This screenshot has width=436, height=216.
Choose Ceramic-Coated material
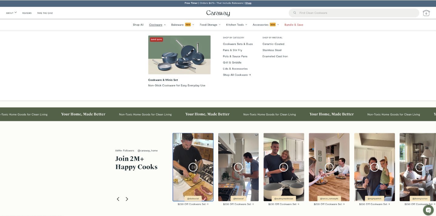click(x=273, y=44)
